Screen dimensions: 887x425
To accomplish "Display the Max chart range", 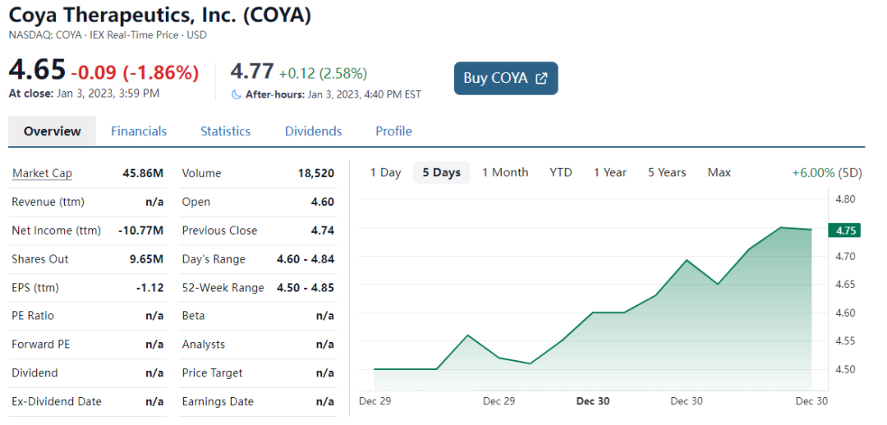I will tap(719, 172).
